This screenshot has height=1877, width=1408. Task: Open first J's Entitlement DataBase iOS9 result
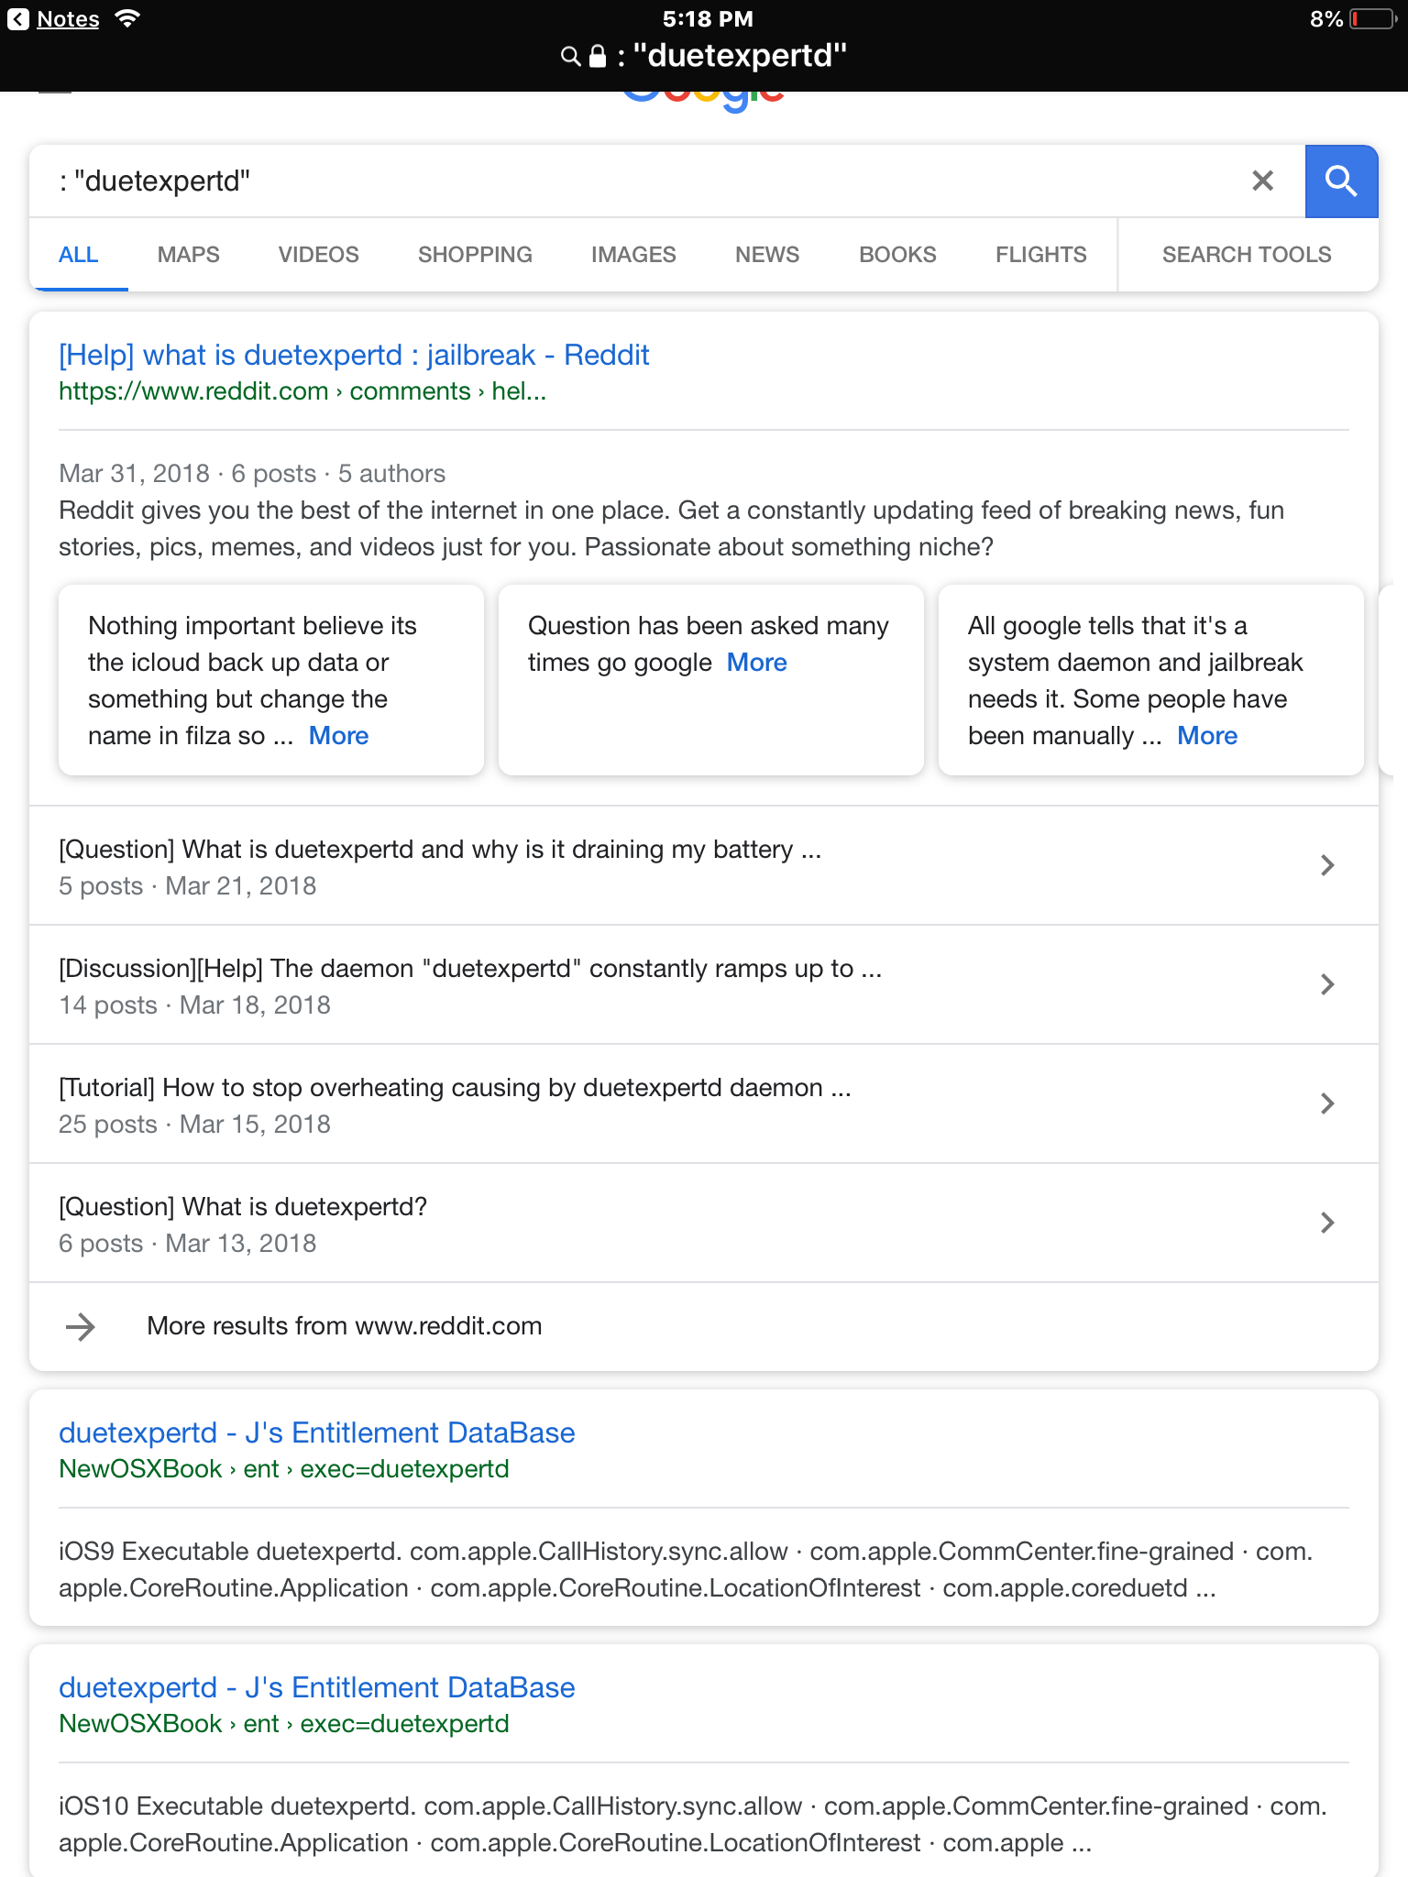[x=316, y=1433]
